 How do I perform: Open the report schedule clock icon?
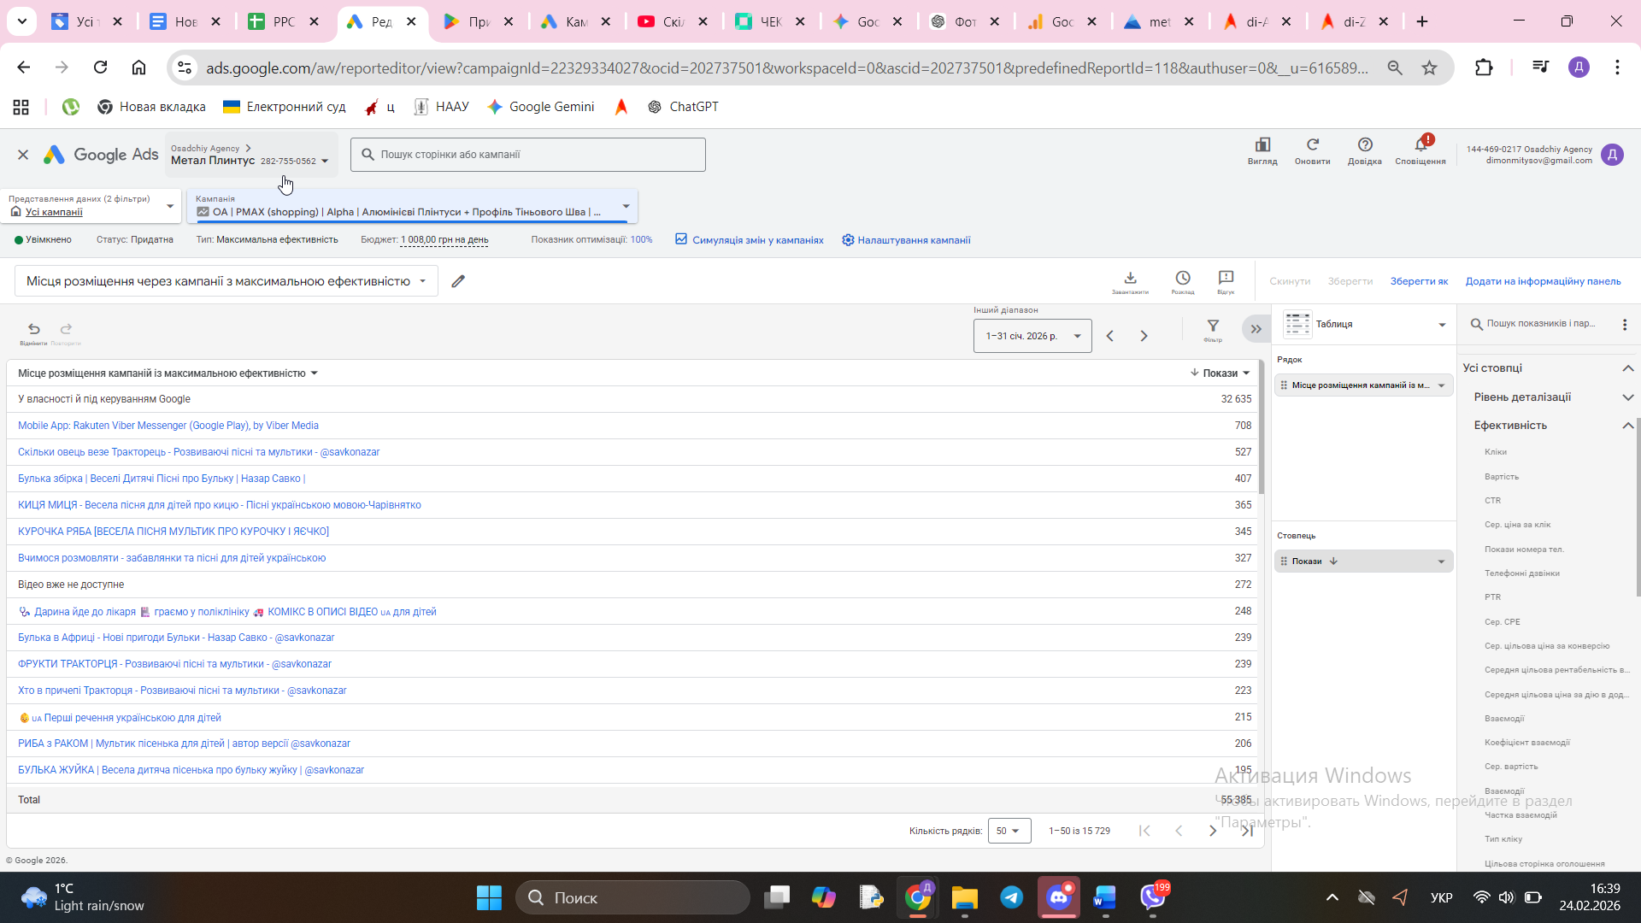(1183, 279)
